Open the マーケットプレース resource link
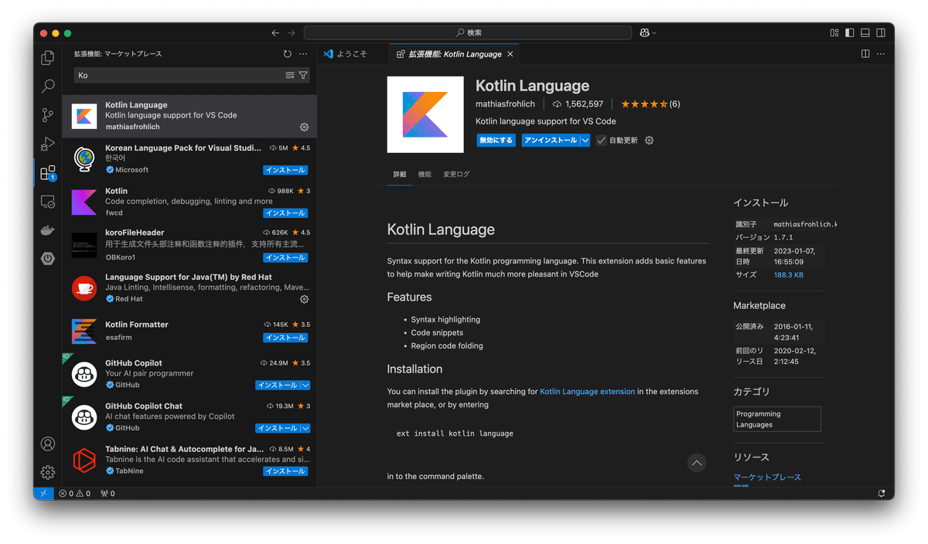 tap(766, 477)
